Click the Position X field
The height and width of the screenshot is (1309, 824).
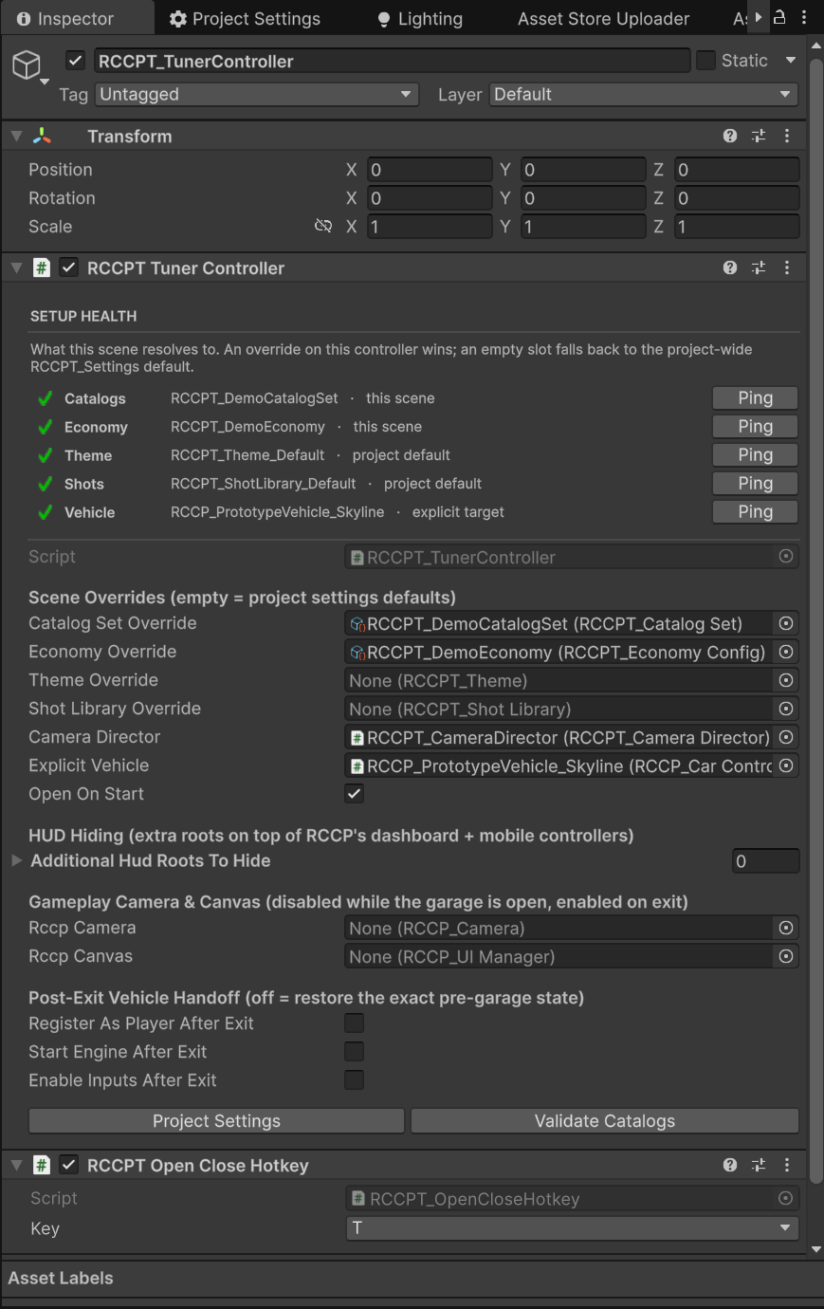click(x=430, y=170)
